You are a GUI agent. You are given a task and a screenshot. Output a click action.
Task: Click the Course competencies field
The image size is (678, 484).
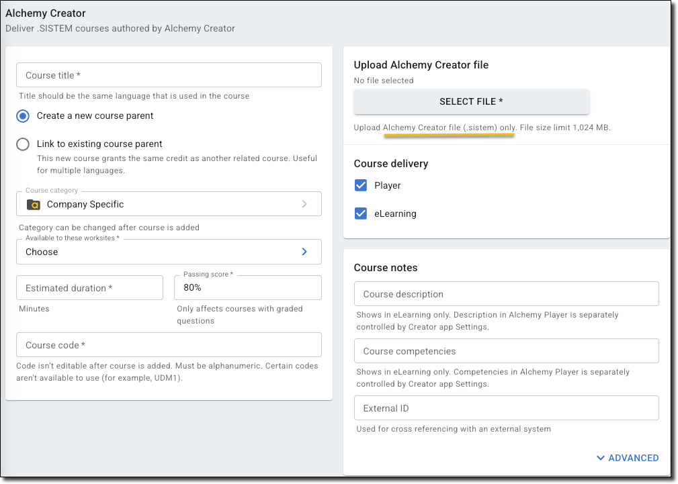[x=506, y=351]
